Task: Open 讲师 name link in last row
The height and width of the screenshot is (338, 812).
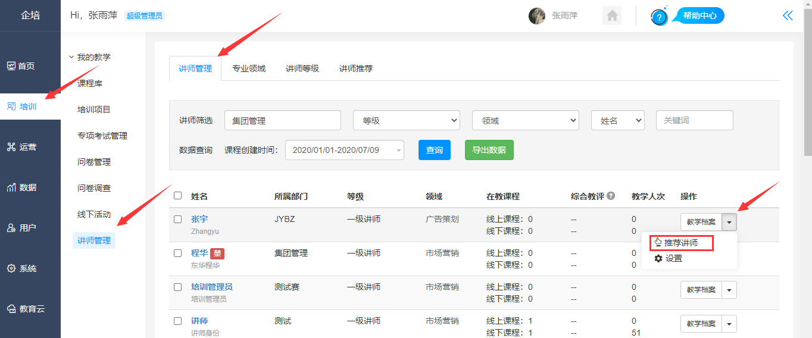Action: click(x=199, y=321)
